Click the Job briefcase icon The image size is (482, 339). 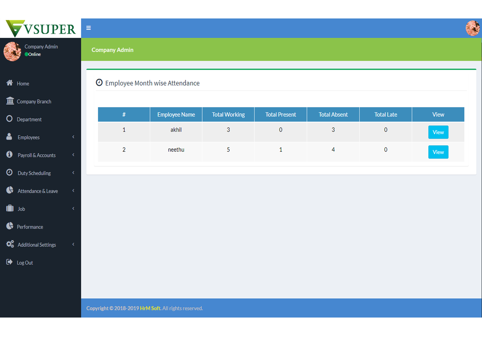[10, 208]
